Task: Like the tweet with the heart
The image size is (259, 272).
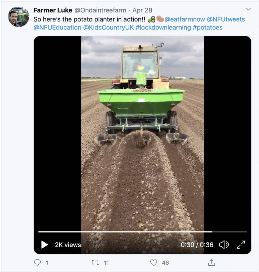Action: tap(154, 263)
